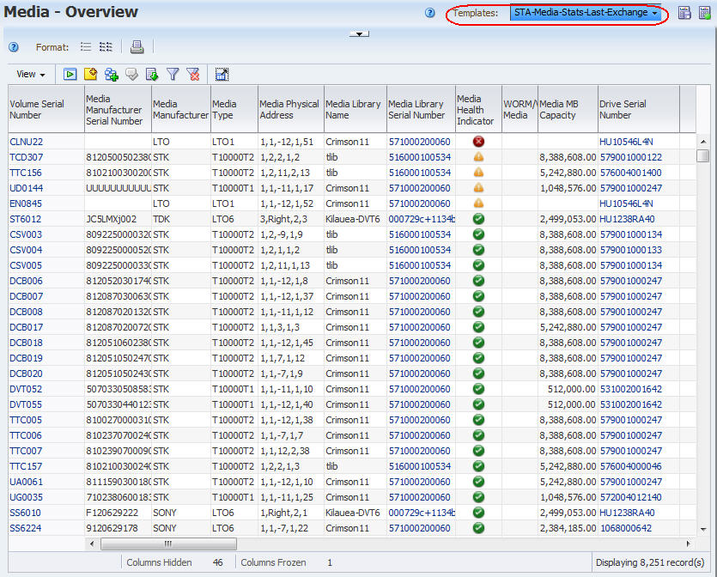Image resolution: width=717 pixels, height=577 pixels.
Task: Open drive serial number HU1238RA40 link for ST6012
Action: pyautogui.click(x=627, y=219)
